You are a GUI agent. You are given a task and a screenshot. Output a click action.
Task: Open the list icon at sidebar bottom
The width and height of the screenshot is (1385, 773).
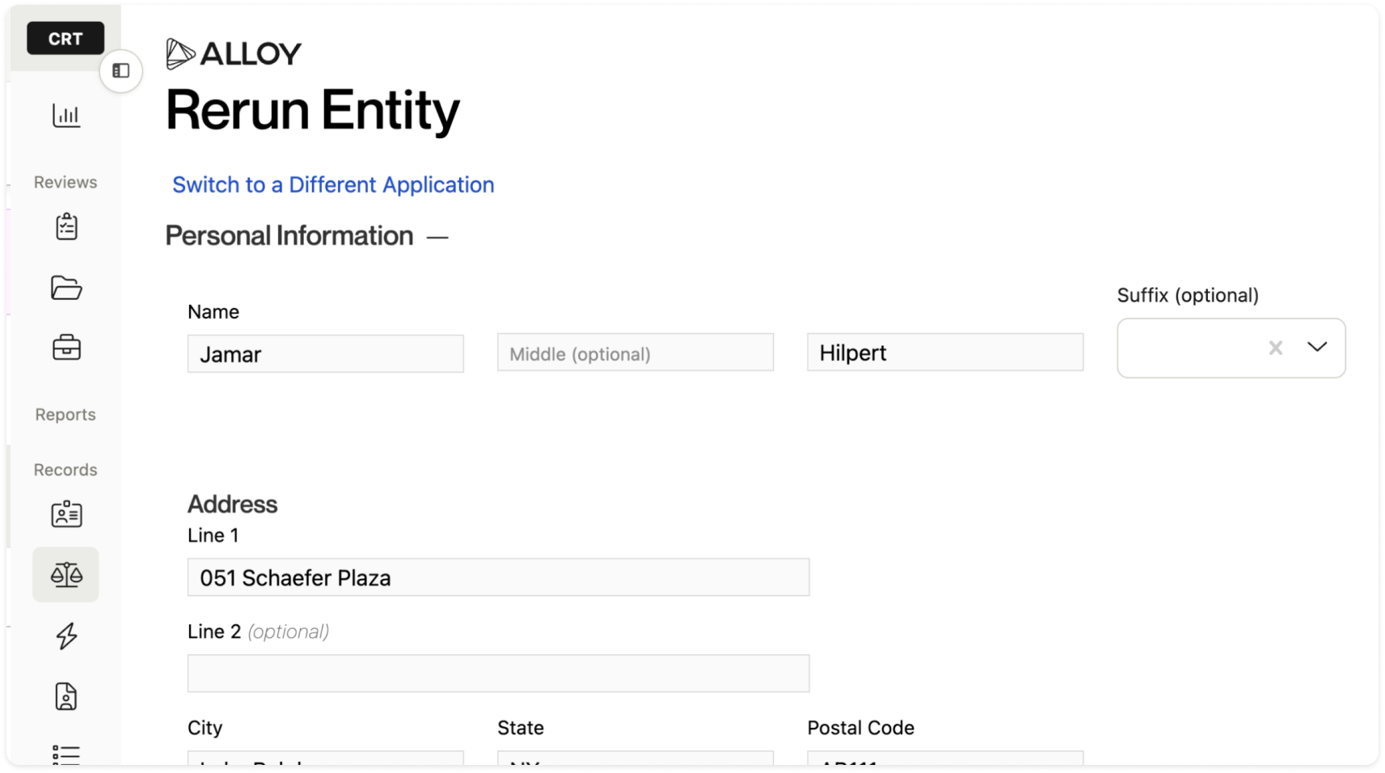(x=66, y=754)
